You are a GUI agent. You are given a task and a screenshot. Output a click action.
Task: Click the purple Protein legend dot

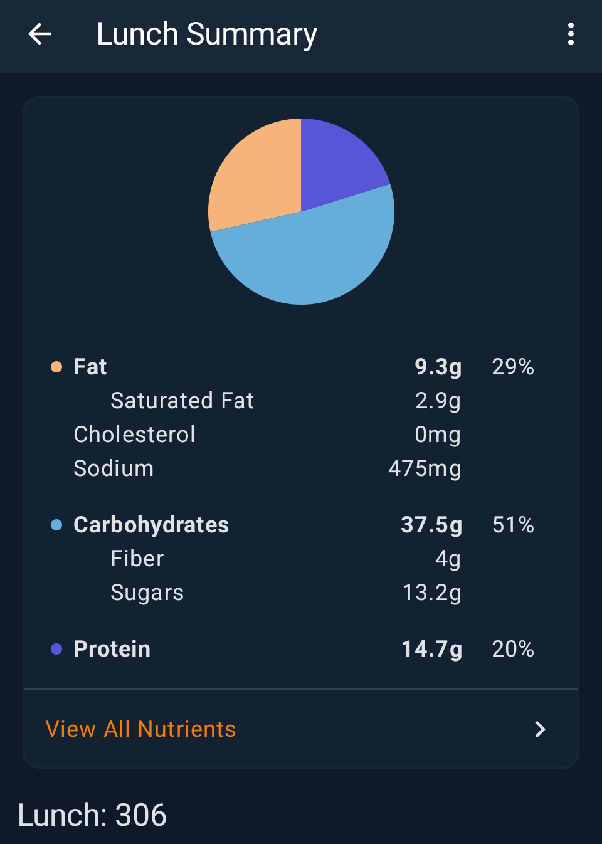coord(56,649)
